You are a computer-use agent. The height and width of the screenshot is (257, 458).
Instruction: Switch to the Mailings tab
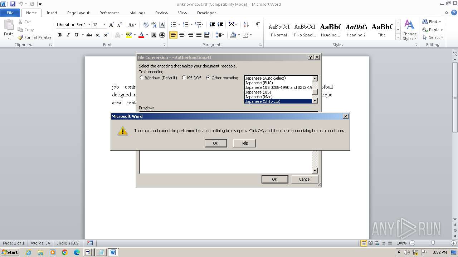pyautogui.click(x=137, y=13)
